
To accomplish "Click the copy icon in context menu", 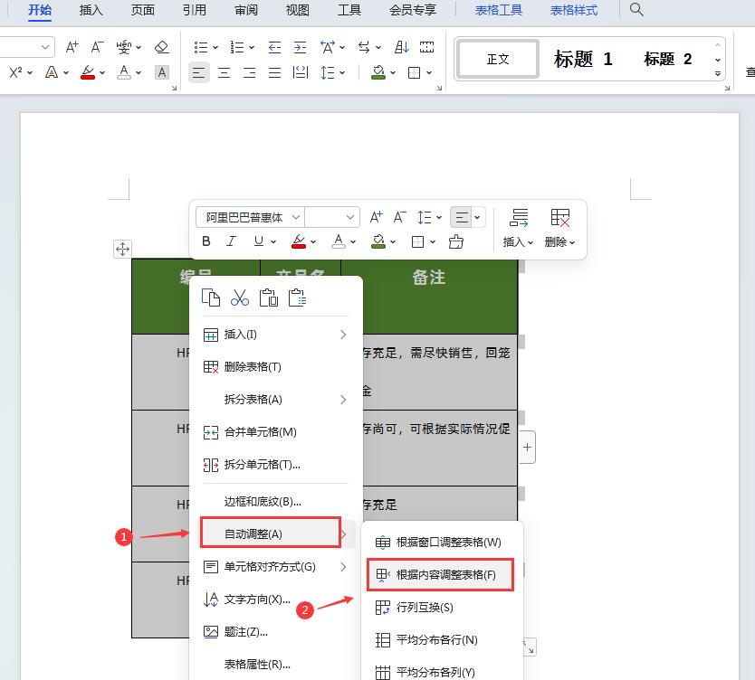I will 210,297.
